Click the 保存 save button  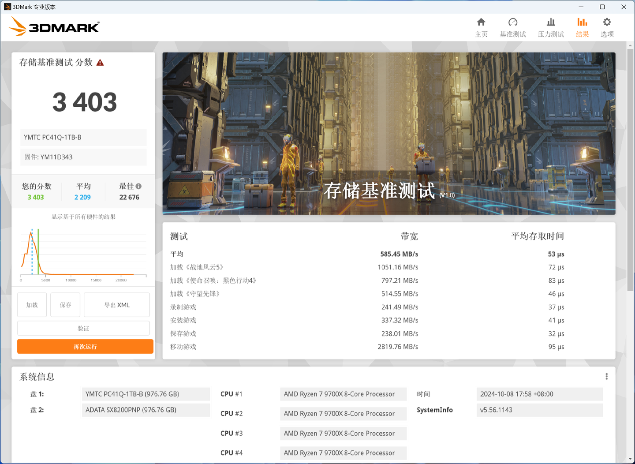tap(65, 304)
